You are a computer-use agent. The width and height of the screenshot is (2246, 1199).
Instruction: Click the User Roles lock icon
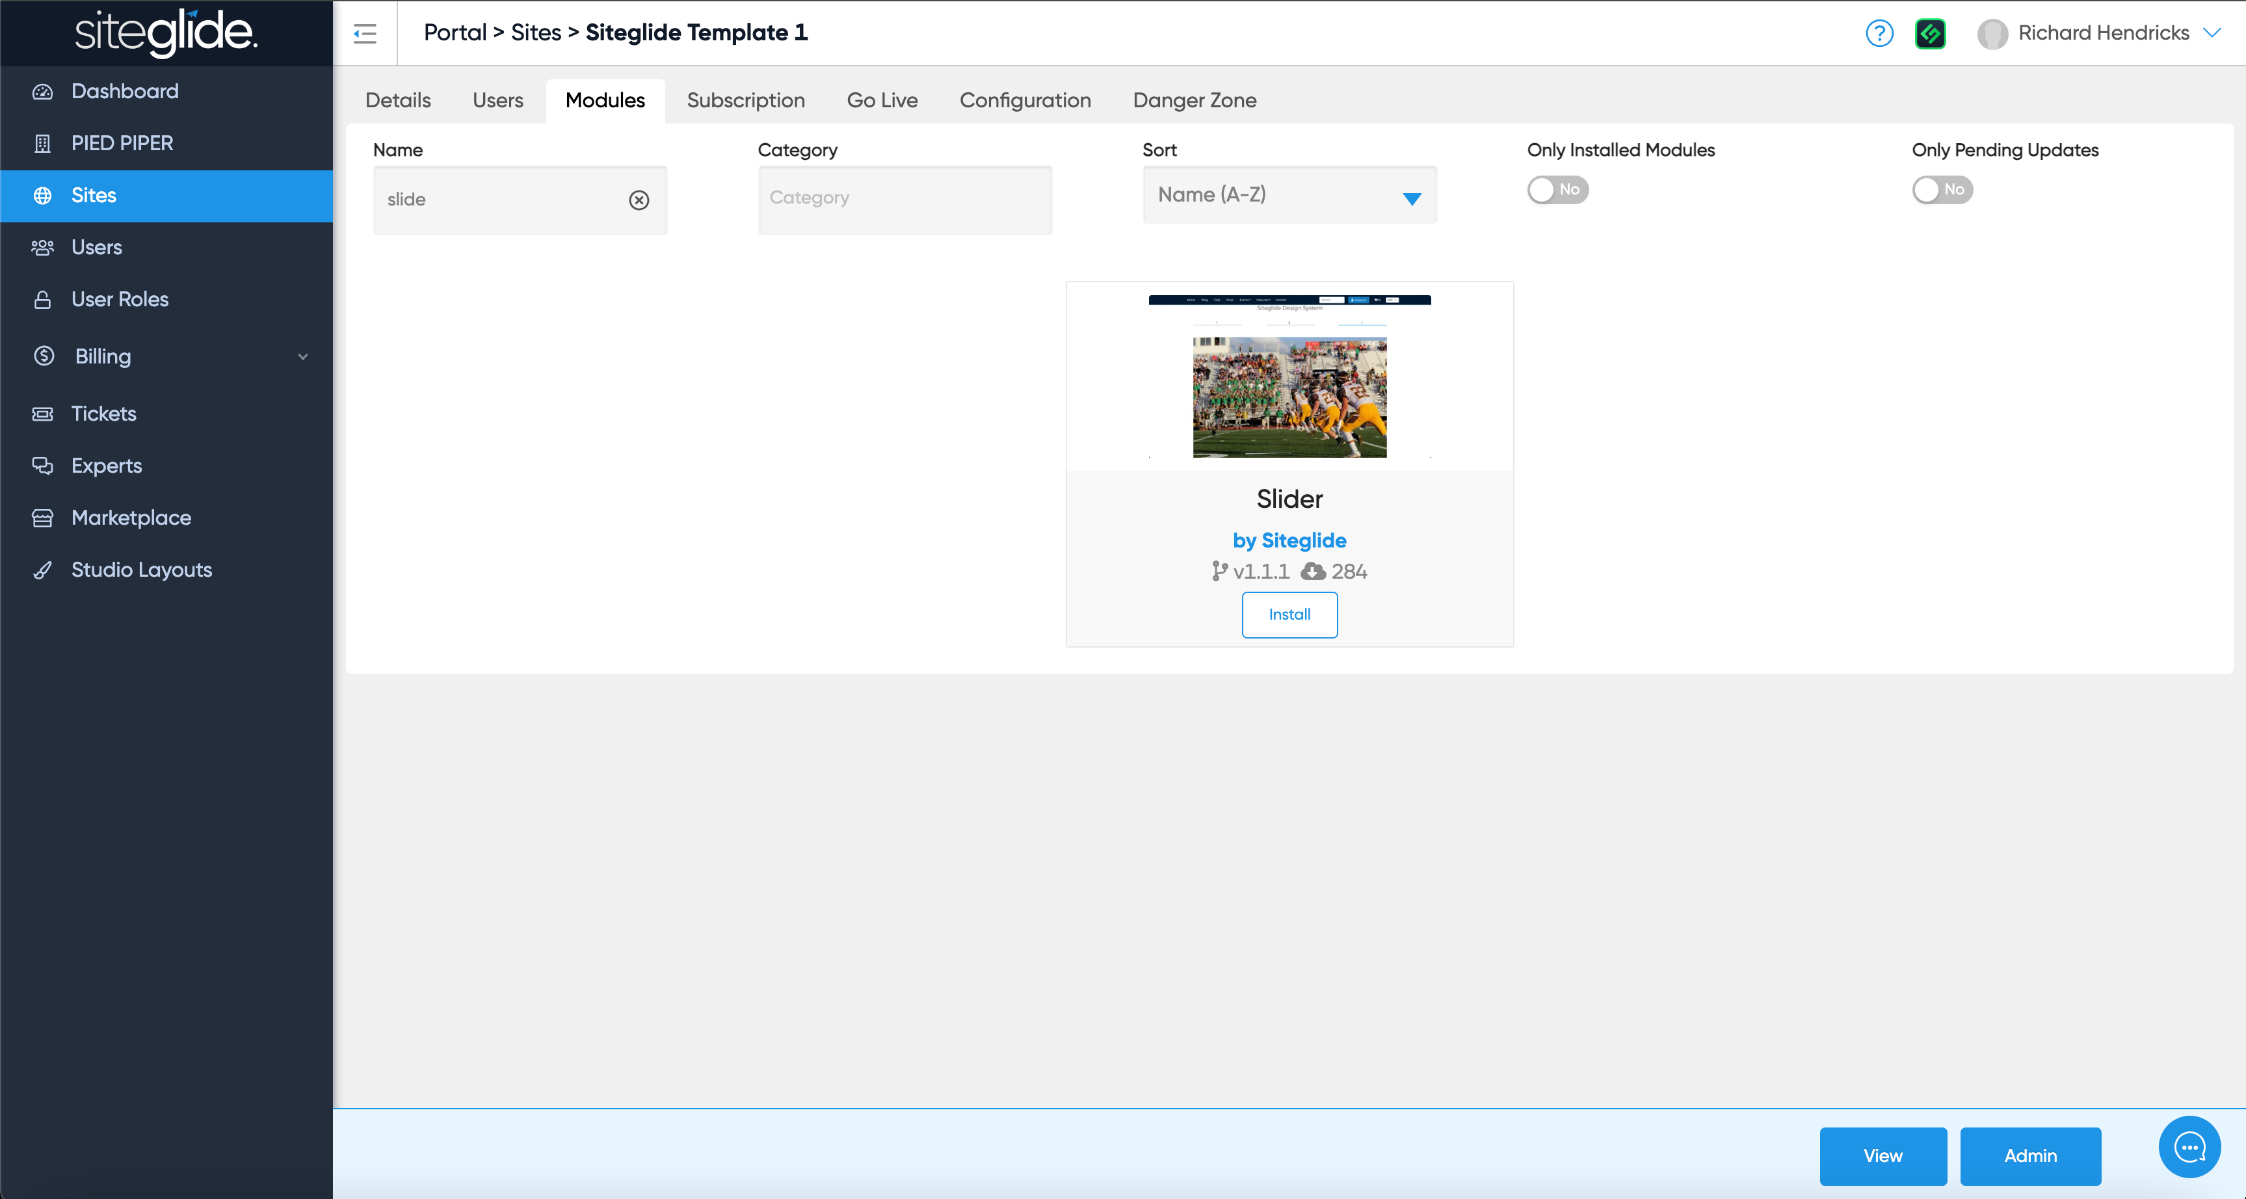pos(43,299)
